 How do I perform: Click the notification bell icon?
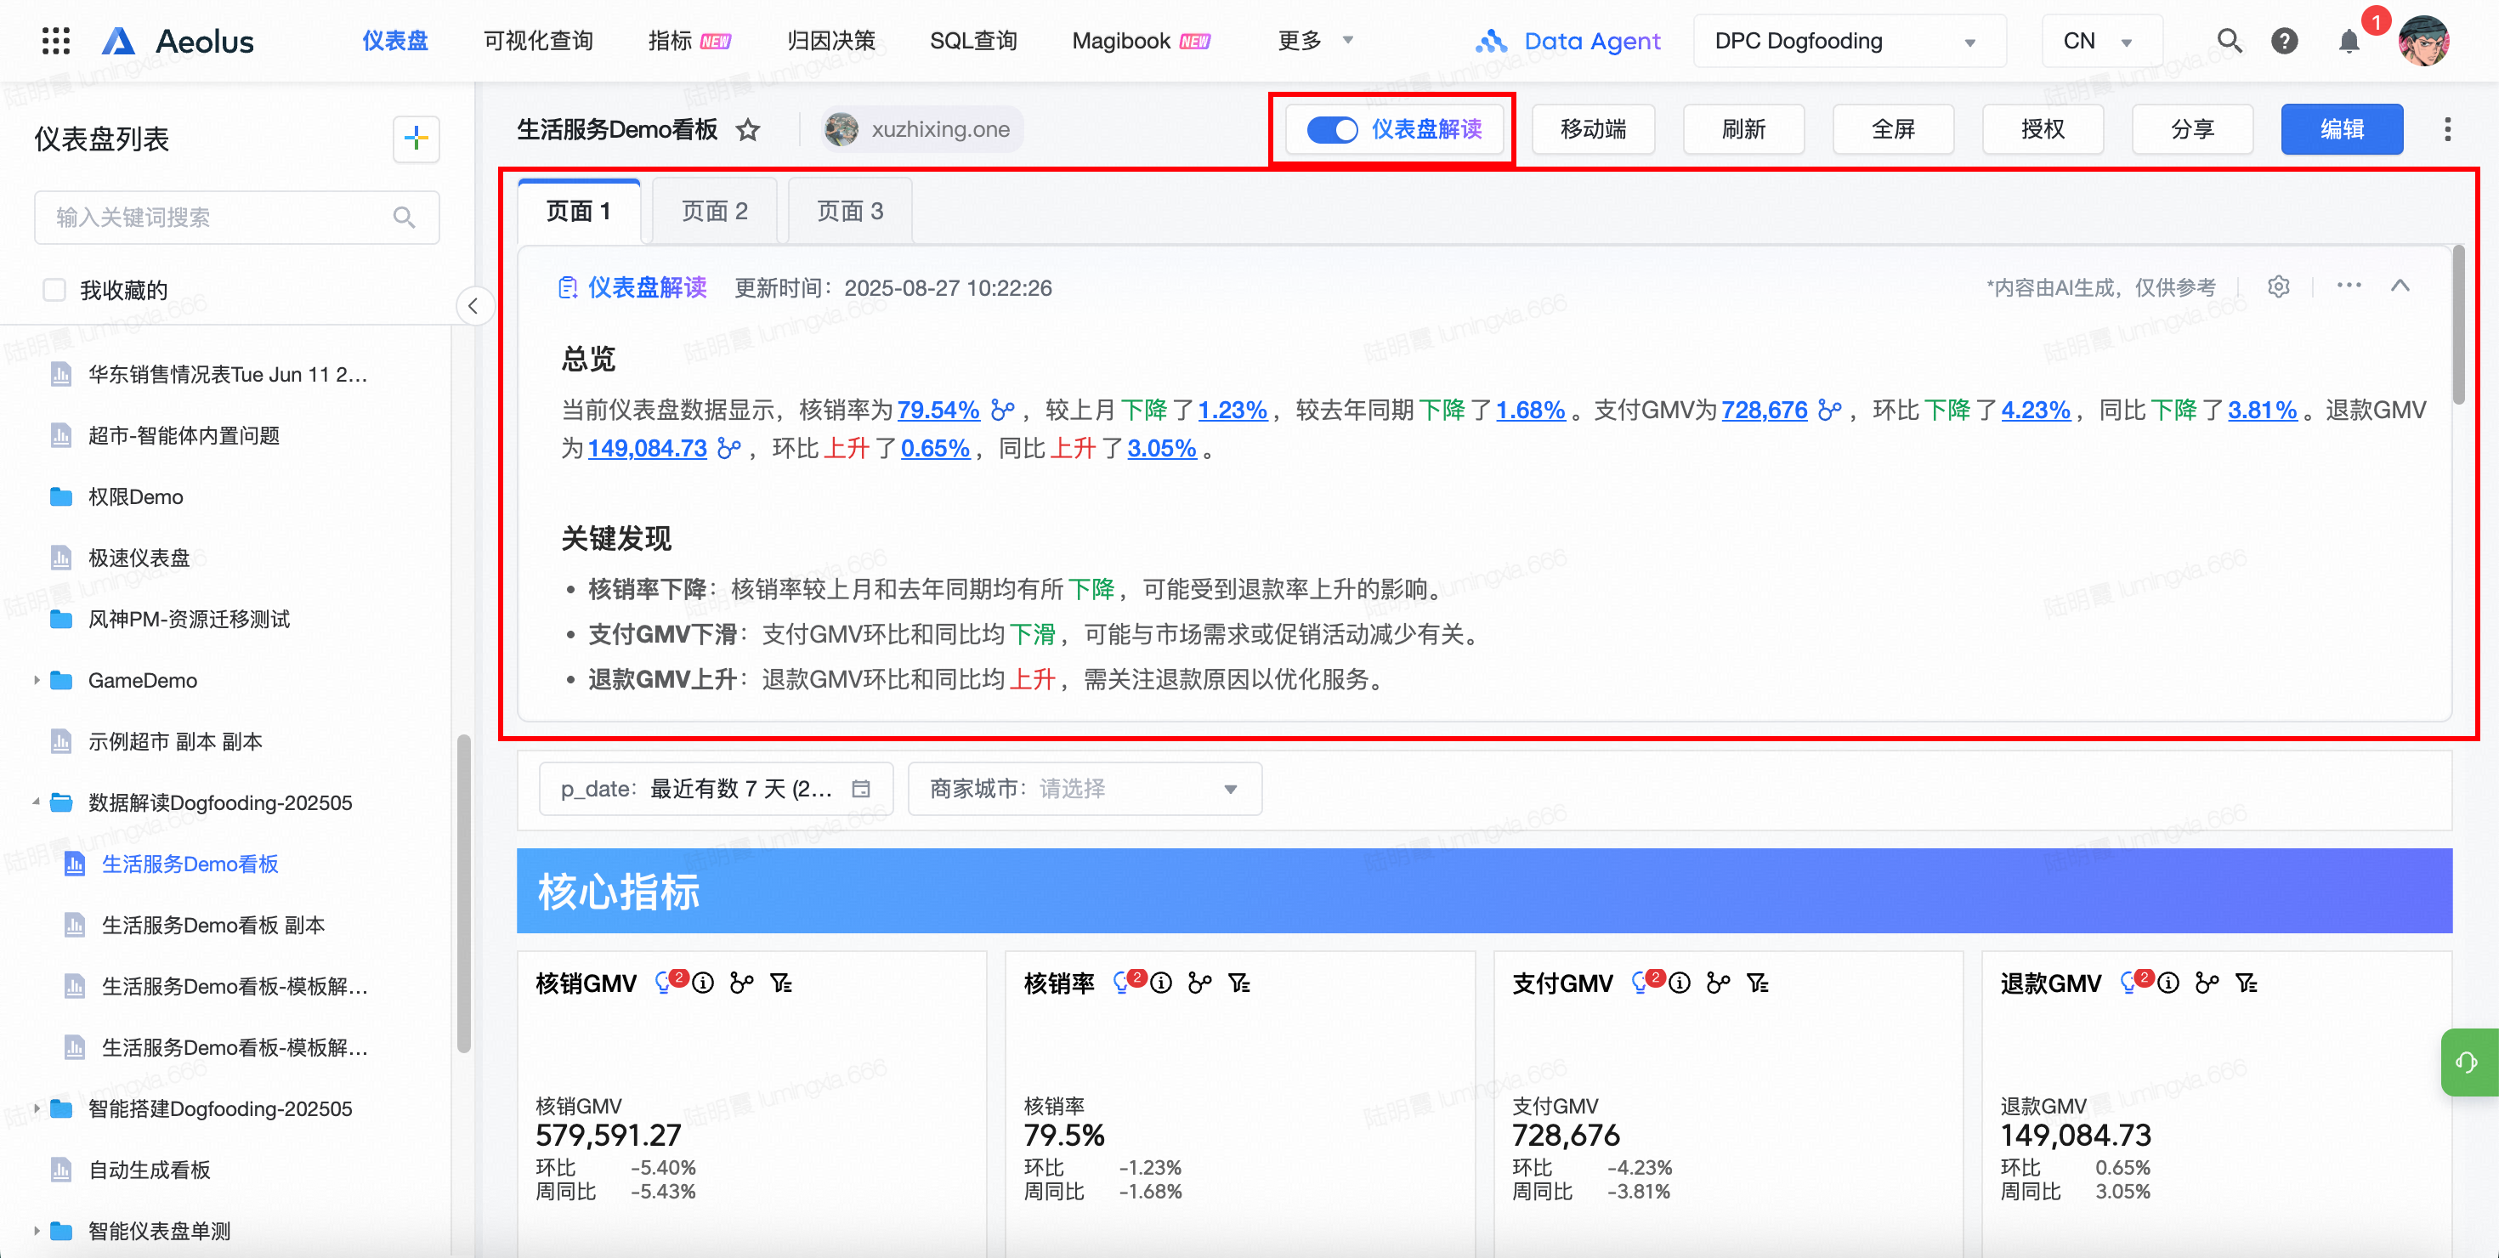click(x=2349, y=41)
